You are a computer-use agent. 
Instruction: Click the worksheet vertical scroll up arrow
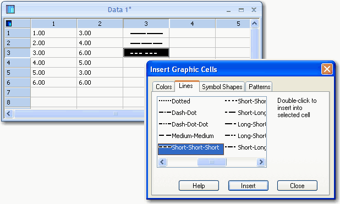(x=254, y=24)
